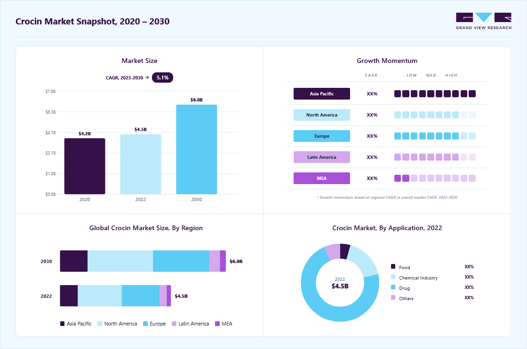Click the Asia Pacific momentum indicator squares

click(435, 93)
